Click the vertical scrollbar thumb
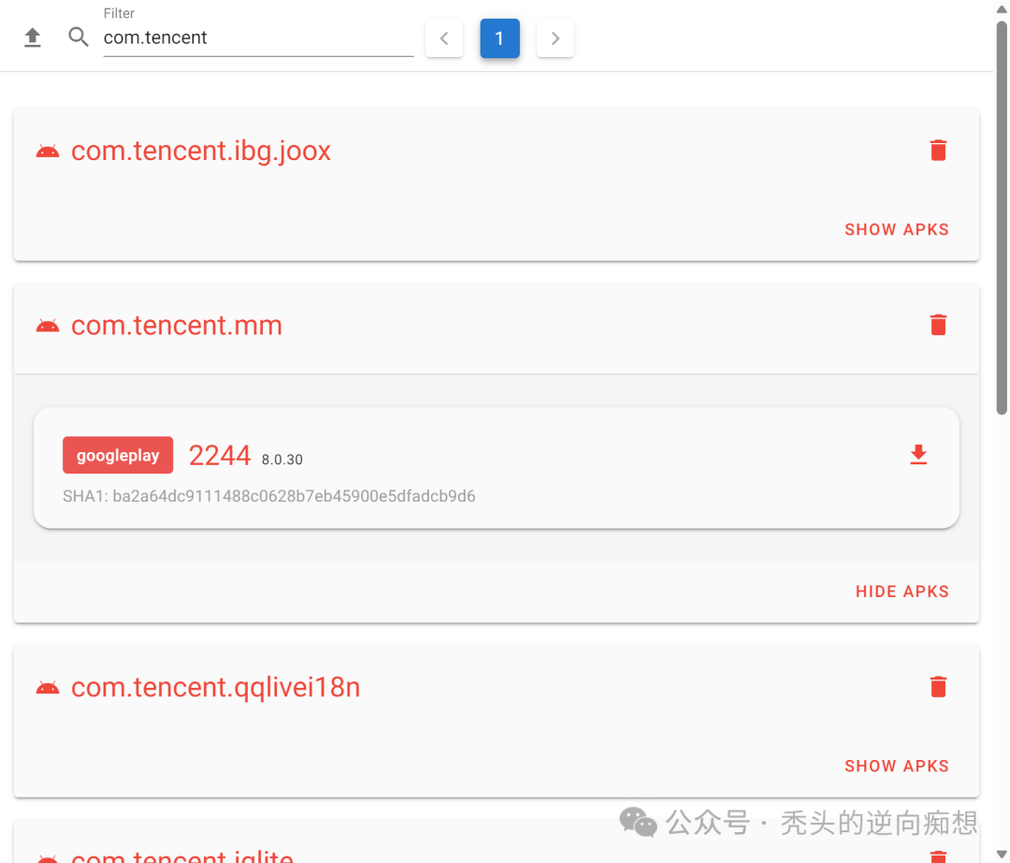This screenshot has width=1010, height=863. [1002, 218]
